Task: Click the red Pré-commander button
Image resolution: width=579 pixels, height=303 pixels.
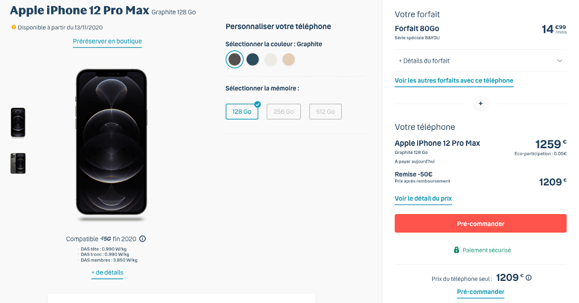Action: tap(481, 223)
